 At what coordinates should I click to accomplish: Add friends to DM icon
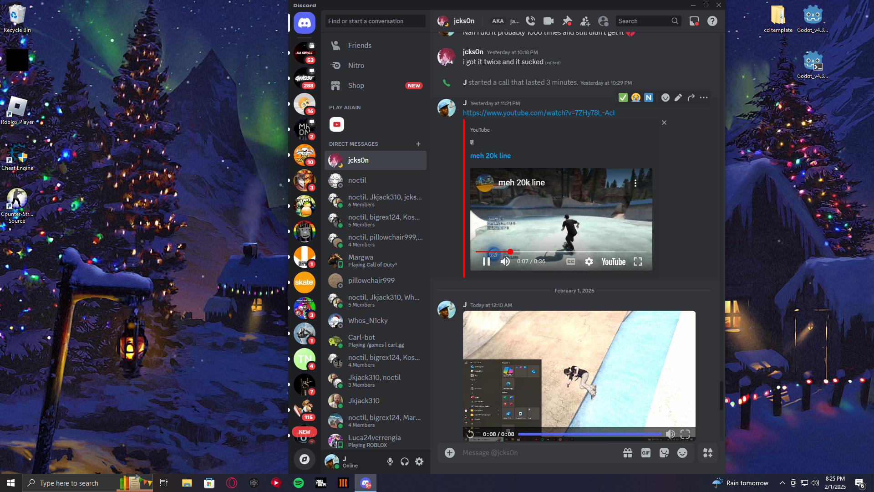(585, 21)
